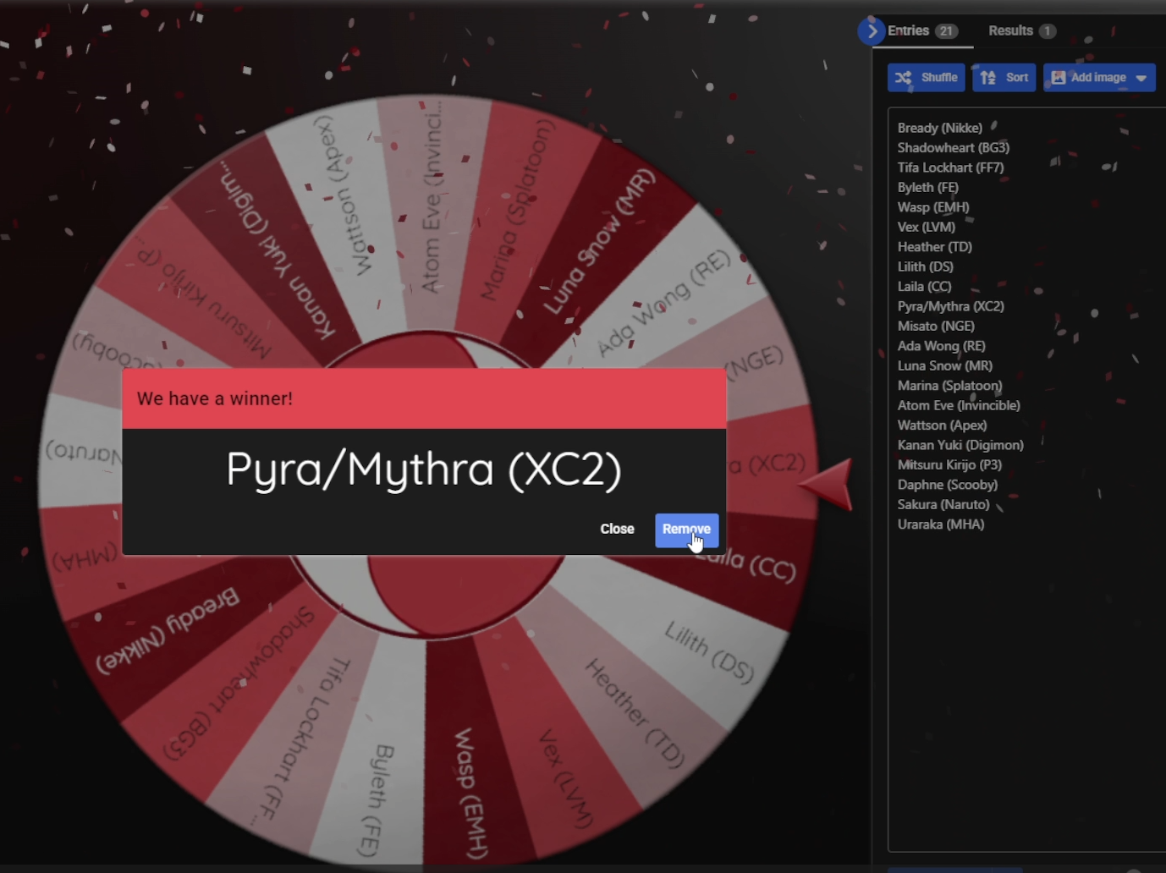1166x873 pixels.
Task: Collapse the entries panel with the blue chevron
Action: tap(871, 31)
